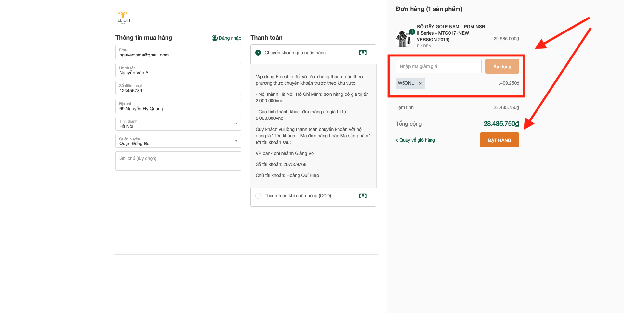This screenshot has height=313, width=624.
Task: Click the back chevron to cart
Action: 397,140
